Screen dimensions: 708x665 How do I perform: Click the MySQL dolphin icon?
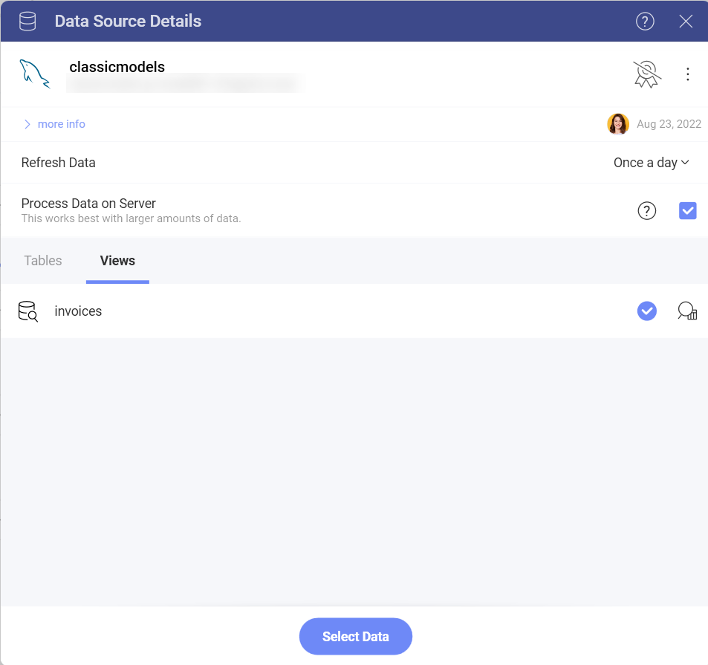pos(35,74)
